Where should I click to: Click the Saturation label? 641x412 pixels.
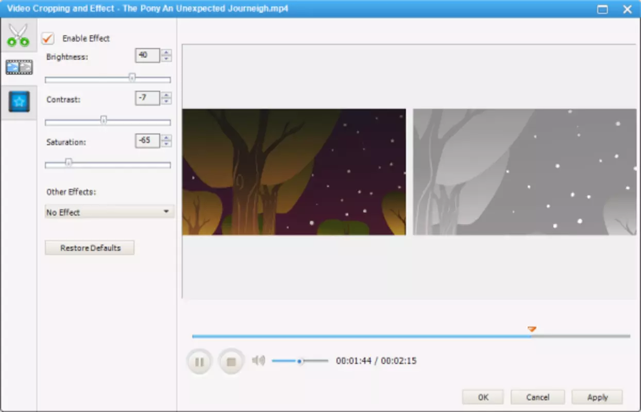click(65, 142)
